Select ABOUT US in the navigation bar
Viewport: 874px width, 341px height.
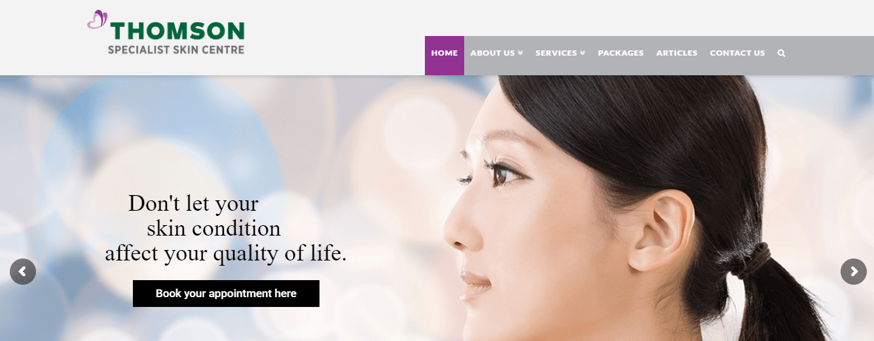492,53
